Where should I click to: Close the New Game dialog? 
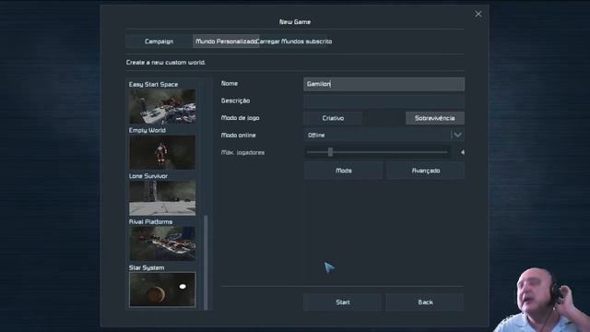(478, 14)
